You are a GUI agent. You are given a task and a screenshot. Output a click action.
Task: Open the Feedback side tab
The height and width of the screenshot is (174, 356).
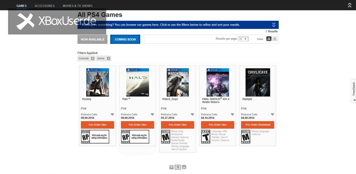[353, 91]
